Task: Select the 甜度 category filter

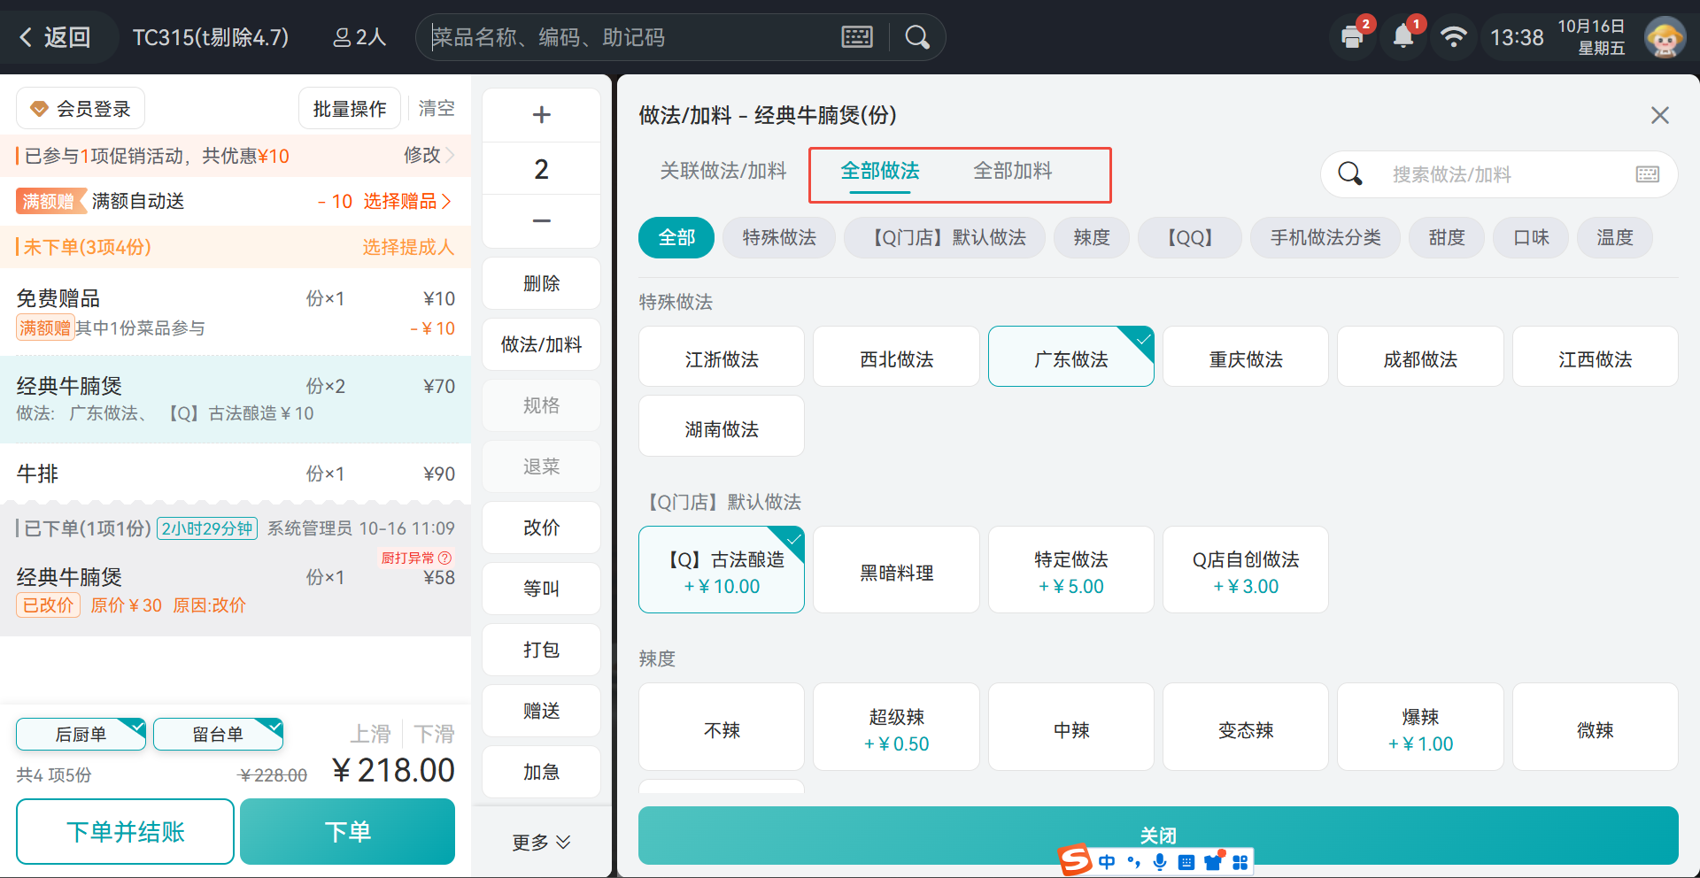Action: click(1447, 238)
